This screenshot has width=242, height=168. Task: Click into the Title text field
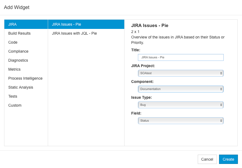pos(181,57)
